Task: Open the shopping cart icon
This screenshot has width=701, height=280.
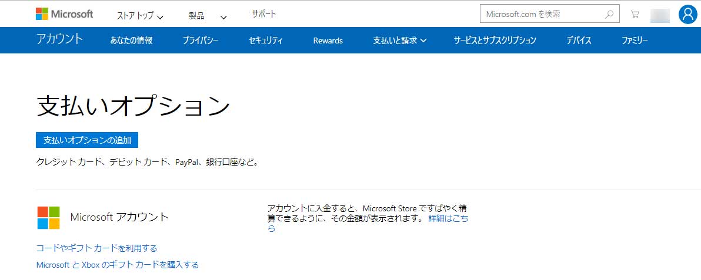Action: point(635,14)
